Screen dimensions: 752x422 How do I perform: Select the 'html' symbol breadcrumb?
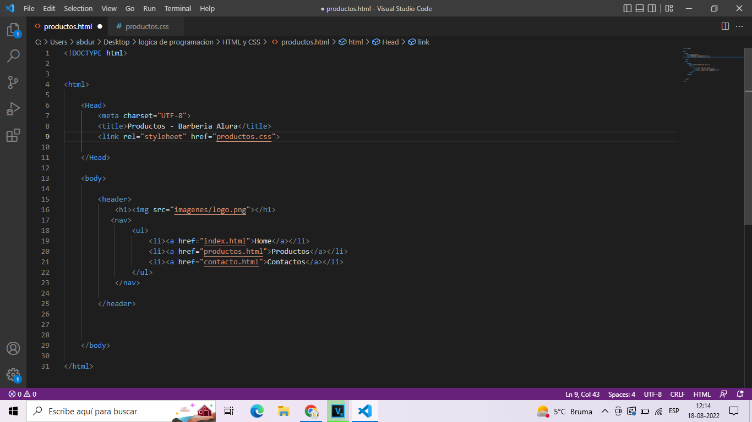351,42
